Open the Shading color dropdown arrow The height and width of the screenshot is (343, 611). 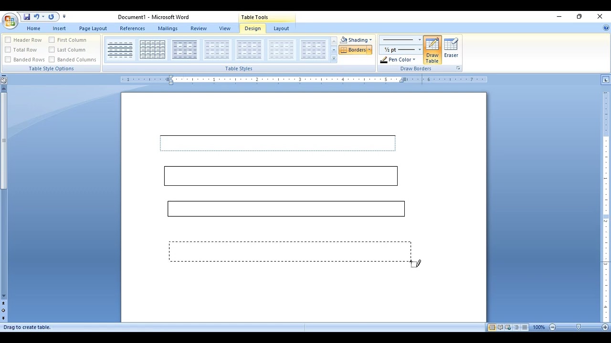point(370,40)
